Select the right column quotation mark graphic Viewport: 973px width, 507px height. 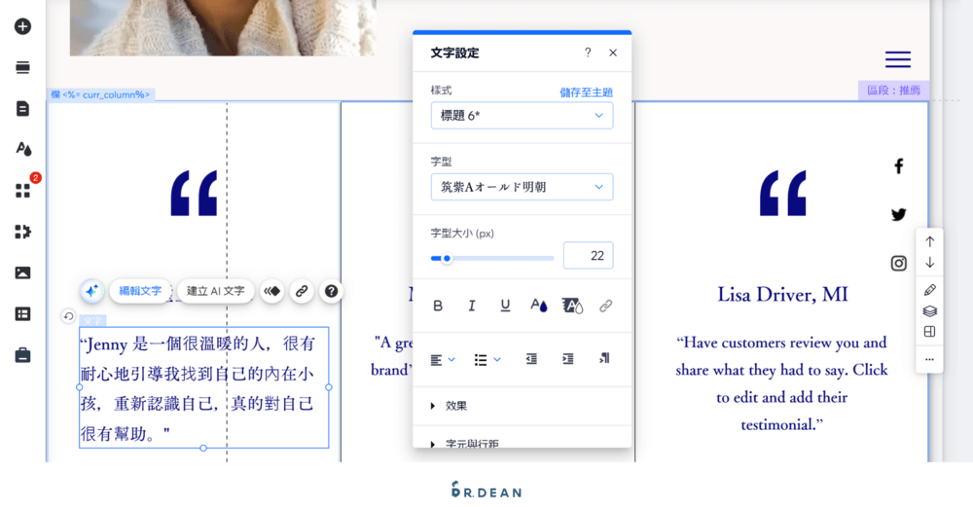pos(782,193)
